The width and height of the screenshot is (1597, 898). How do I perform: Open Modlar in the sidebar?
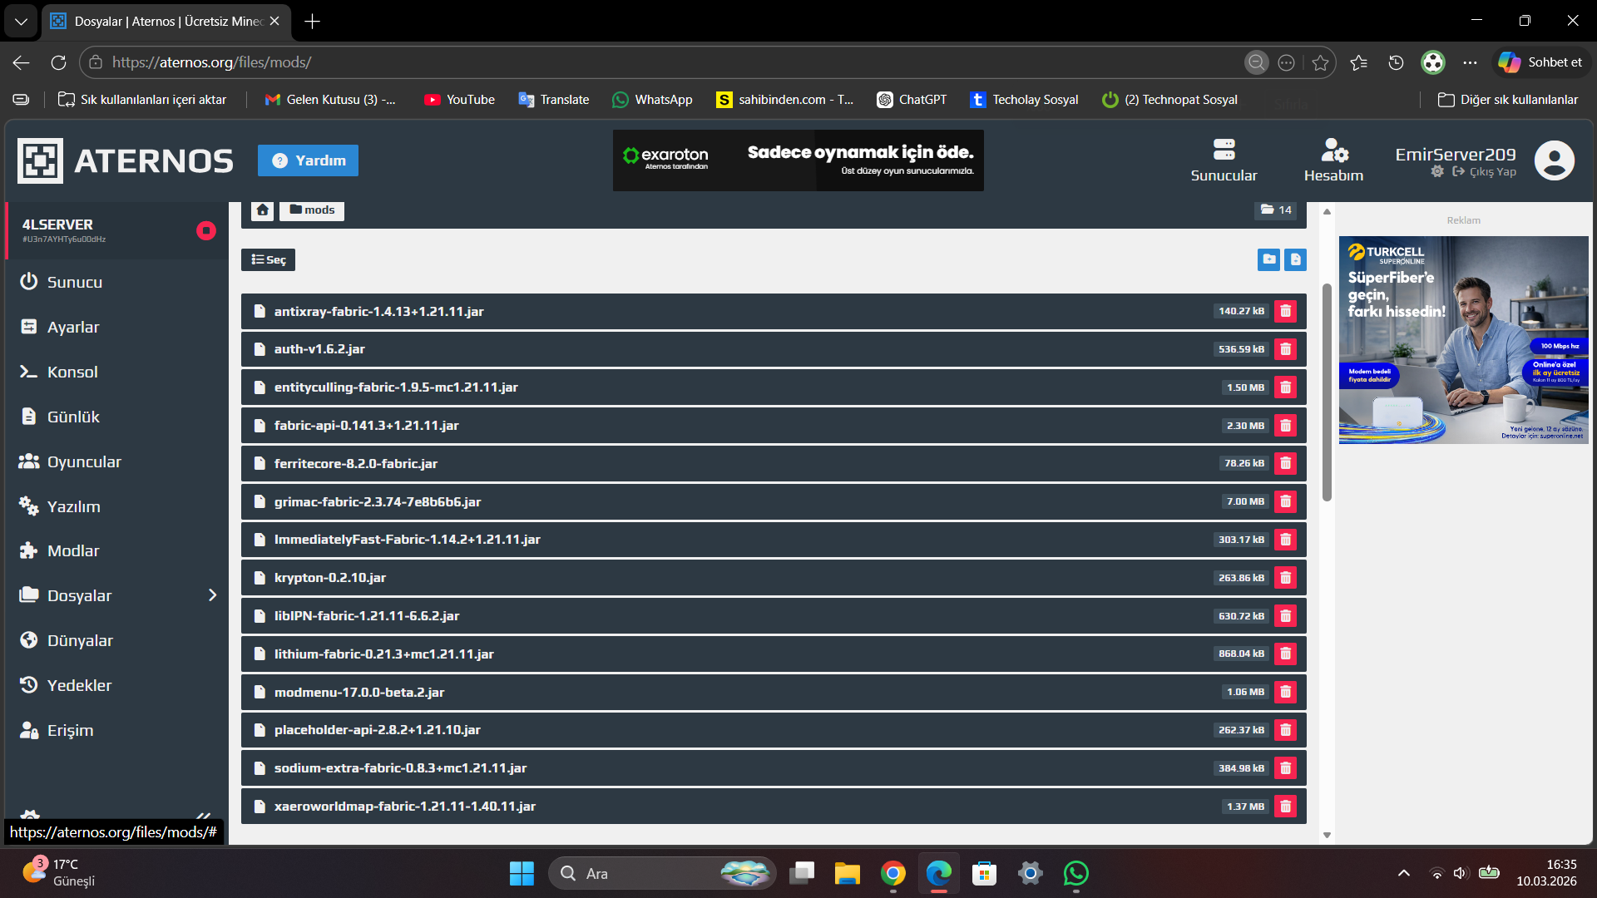tap(116, 550)
